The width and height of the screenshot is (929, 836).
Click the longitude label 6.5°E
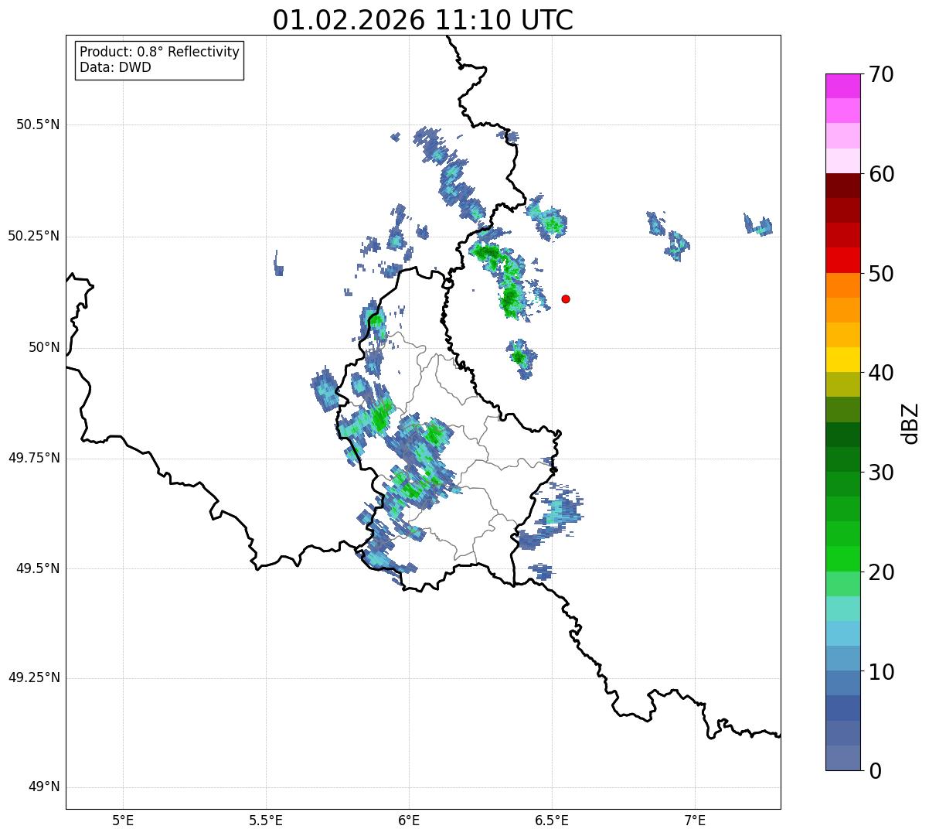552,820
